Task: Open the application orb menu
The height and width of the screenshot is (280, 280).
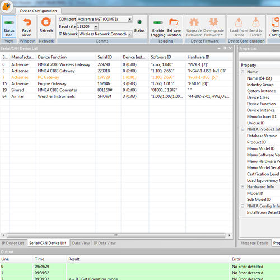Action: (7, 6)
